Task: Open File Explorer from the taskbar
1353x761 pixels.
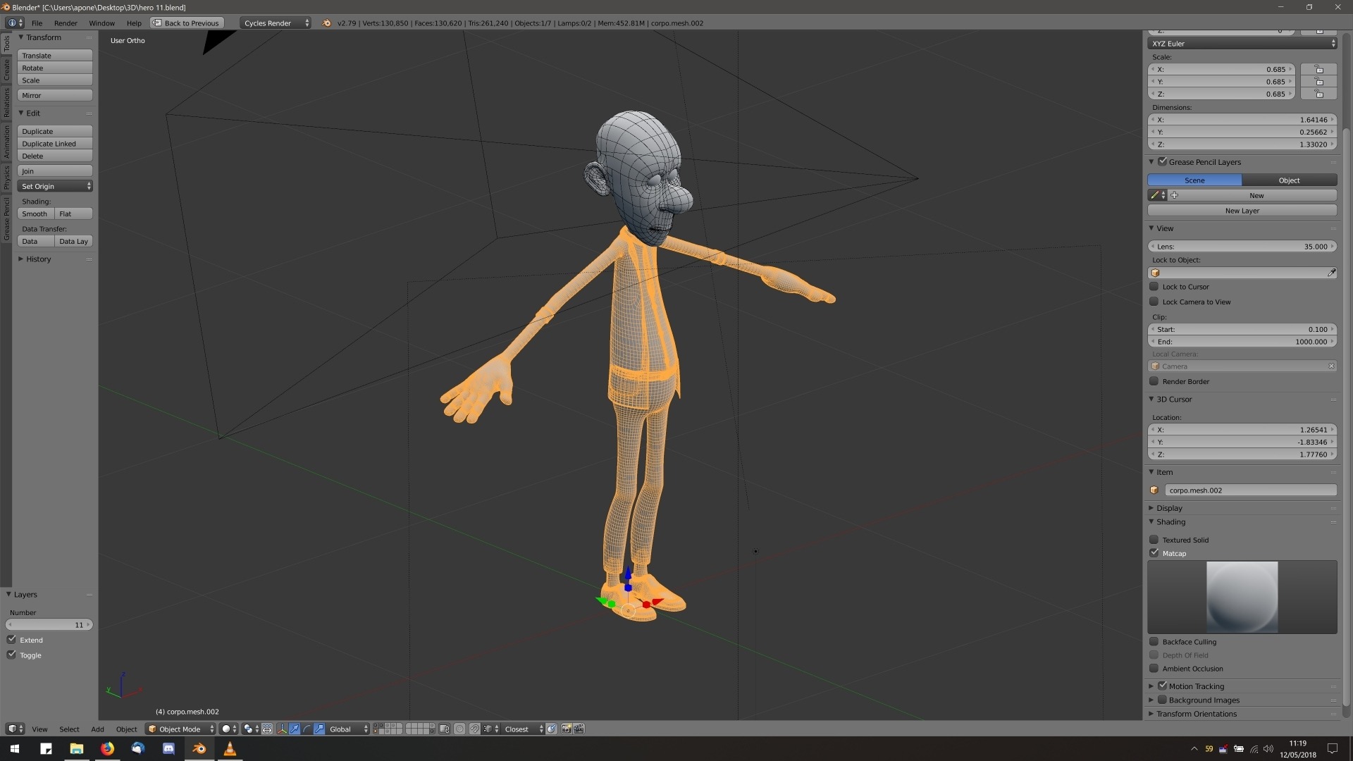Action: coord(76,748)
